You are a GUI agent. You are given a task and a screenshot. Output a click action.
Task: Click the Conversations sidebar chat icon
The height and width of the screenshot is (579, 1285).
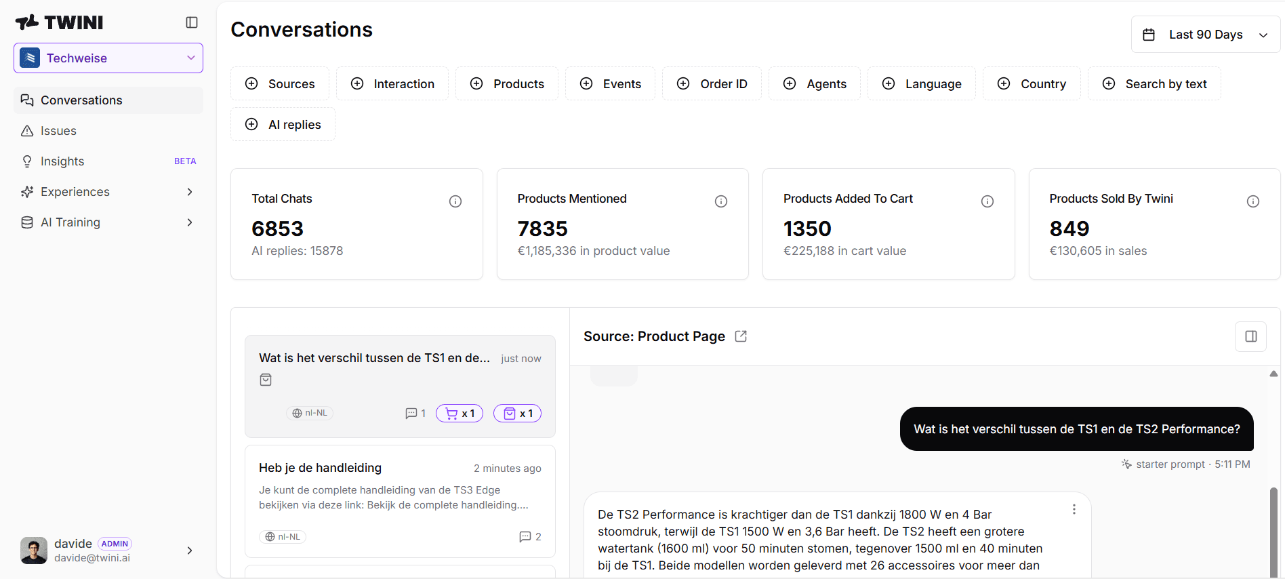pyautogui.click(x=27, y=100)
